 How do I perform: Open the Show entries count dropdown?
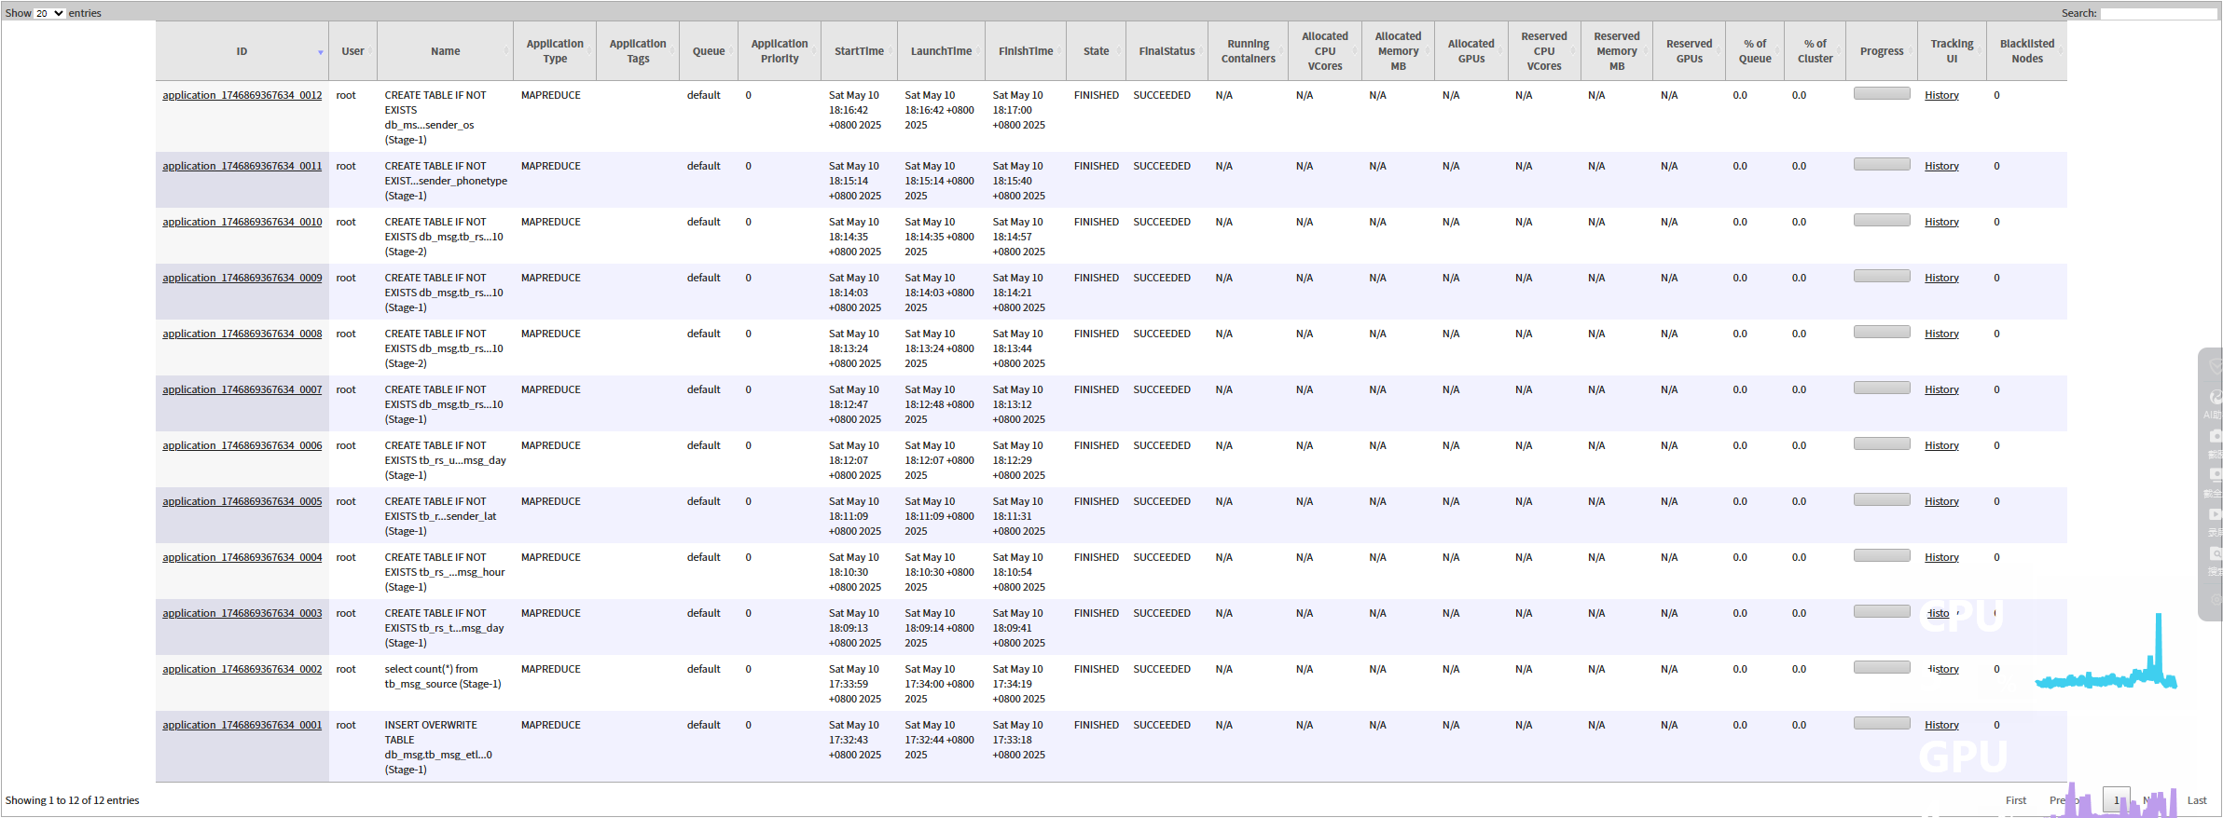pyautogui.click(x=49, y=13)
